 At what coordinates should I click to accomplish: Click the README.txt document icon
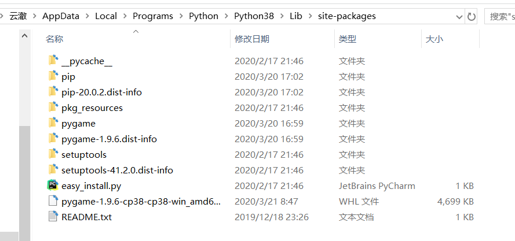tap(53, 216)
